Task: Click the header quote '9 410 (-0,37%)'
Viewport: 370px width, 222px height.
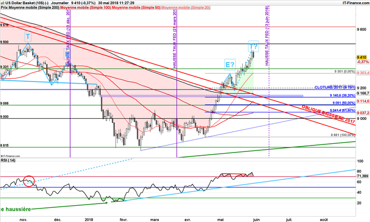Action: pyautogui.click(x=83, y=3)
